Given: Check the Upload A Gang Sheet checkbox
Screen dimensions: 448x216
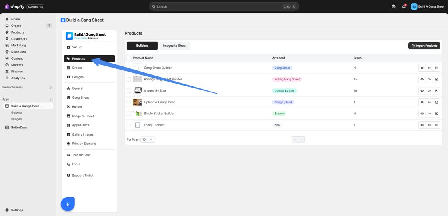Looking at the screenshot, I should tap(129, 102).
